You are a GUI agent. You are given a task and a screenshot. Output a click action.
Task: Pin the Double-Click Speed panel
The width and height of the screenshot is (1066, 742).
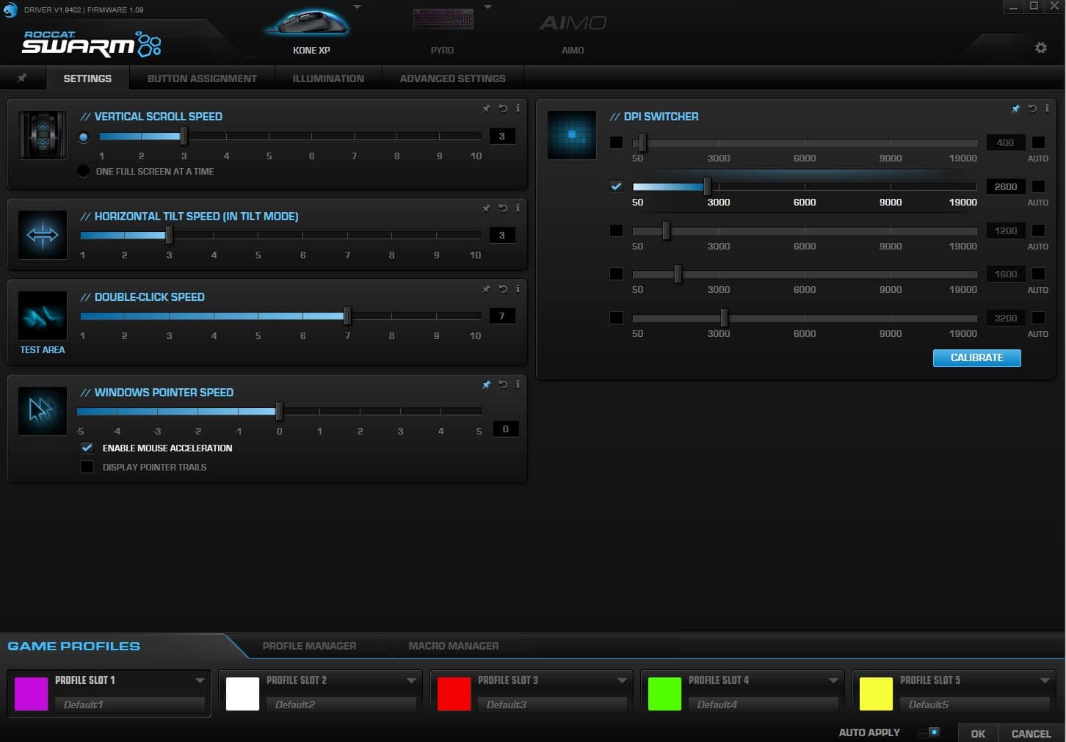tap(486, 288)
